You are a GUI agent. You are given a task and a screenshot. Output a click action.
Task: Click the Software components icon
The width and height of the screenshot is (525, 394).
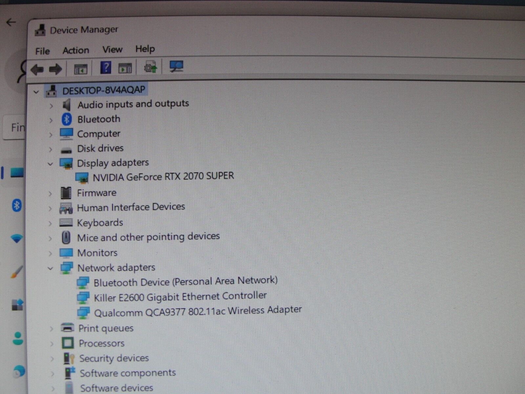coord(70,373)
